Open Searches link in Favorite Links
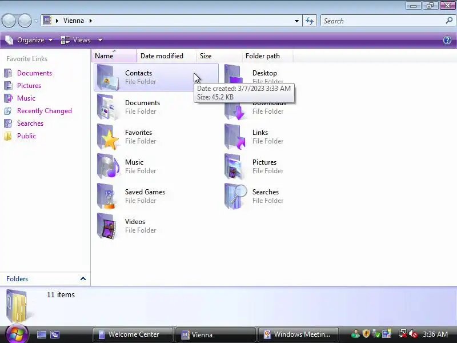The height and width of the screenshot is (343, 457). tap(30, 123)
